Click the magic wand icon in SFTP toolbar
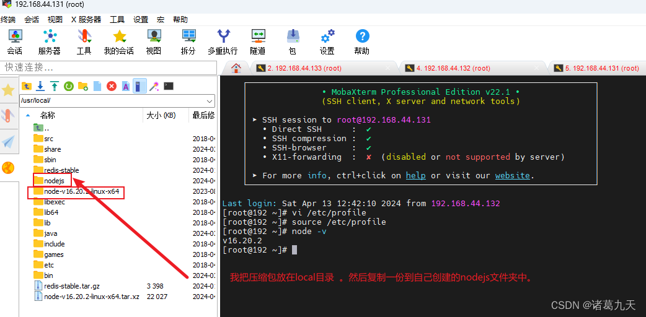Viewport: 646px width, 317px height. (x=154, y=86)
